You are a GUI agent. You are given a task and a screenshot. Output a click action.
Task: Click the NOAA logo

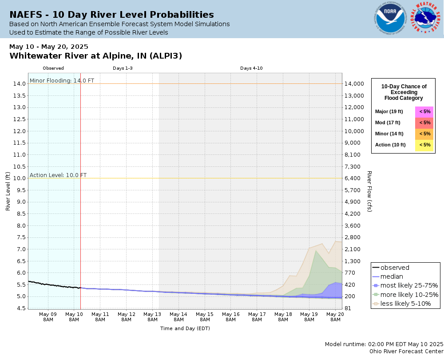390,18
